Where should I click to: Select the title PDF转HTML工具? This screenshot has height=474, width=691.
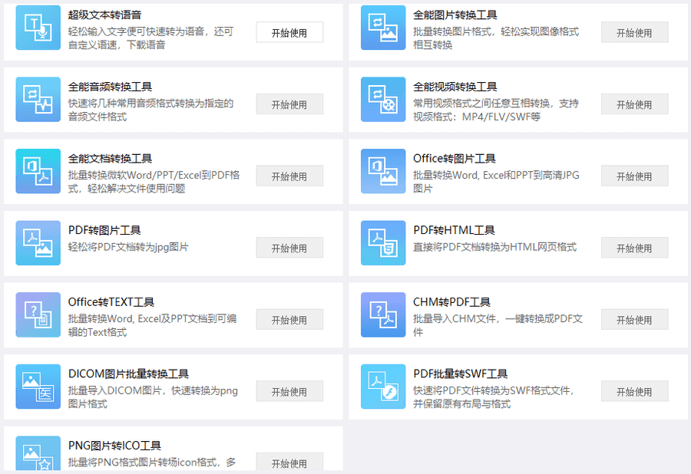tap(454, 230)
